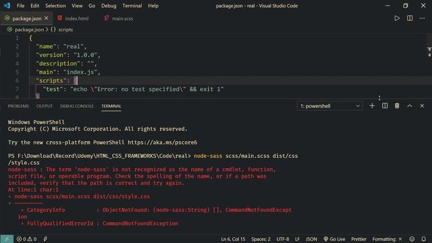The width and height of the screenshot is (432, 243).
Task: Click the braces icon in breadcrumb
Action: coord(53,29)
